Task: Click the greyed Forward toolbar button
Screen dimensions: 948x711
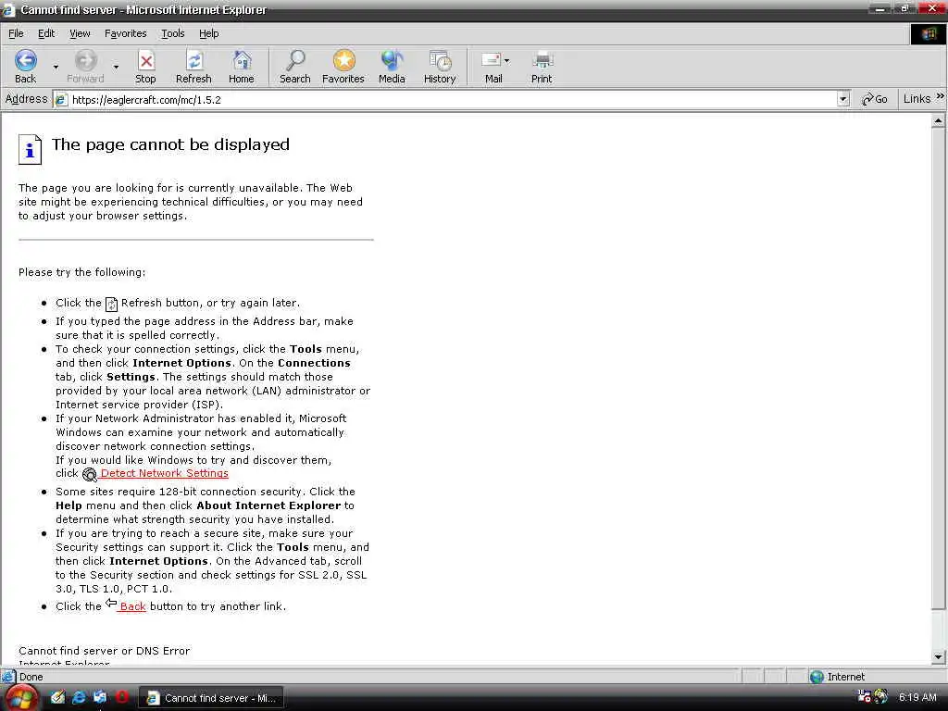Action: (85, 67)
